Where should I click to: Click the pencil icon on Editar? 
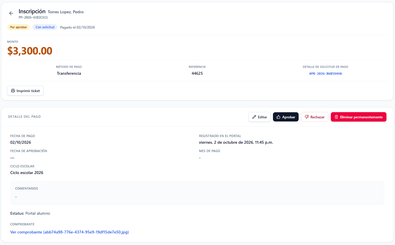[x=254, y=117]
